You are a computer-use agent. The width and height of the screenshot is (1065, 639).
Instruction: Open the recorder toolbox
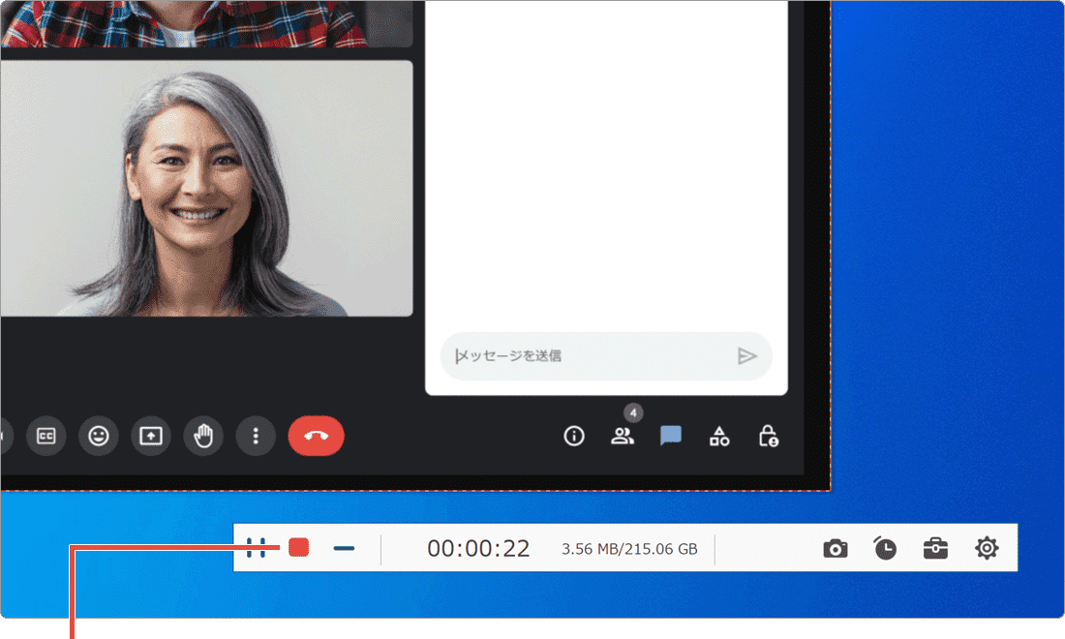[935, 548]
